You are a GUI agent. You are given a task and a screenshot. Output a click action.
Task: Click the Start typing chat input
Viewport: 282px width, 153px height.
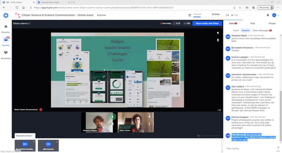pos(250,149)
